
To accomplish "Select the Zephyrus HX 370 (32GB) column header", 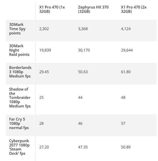I will click(93, 9).
